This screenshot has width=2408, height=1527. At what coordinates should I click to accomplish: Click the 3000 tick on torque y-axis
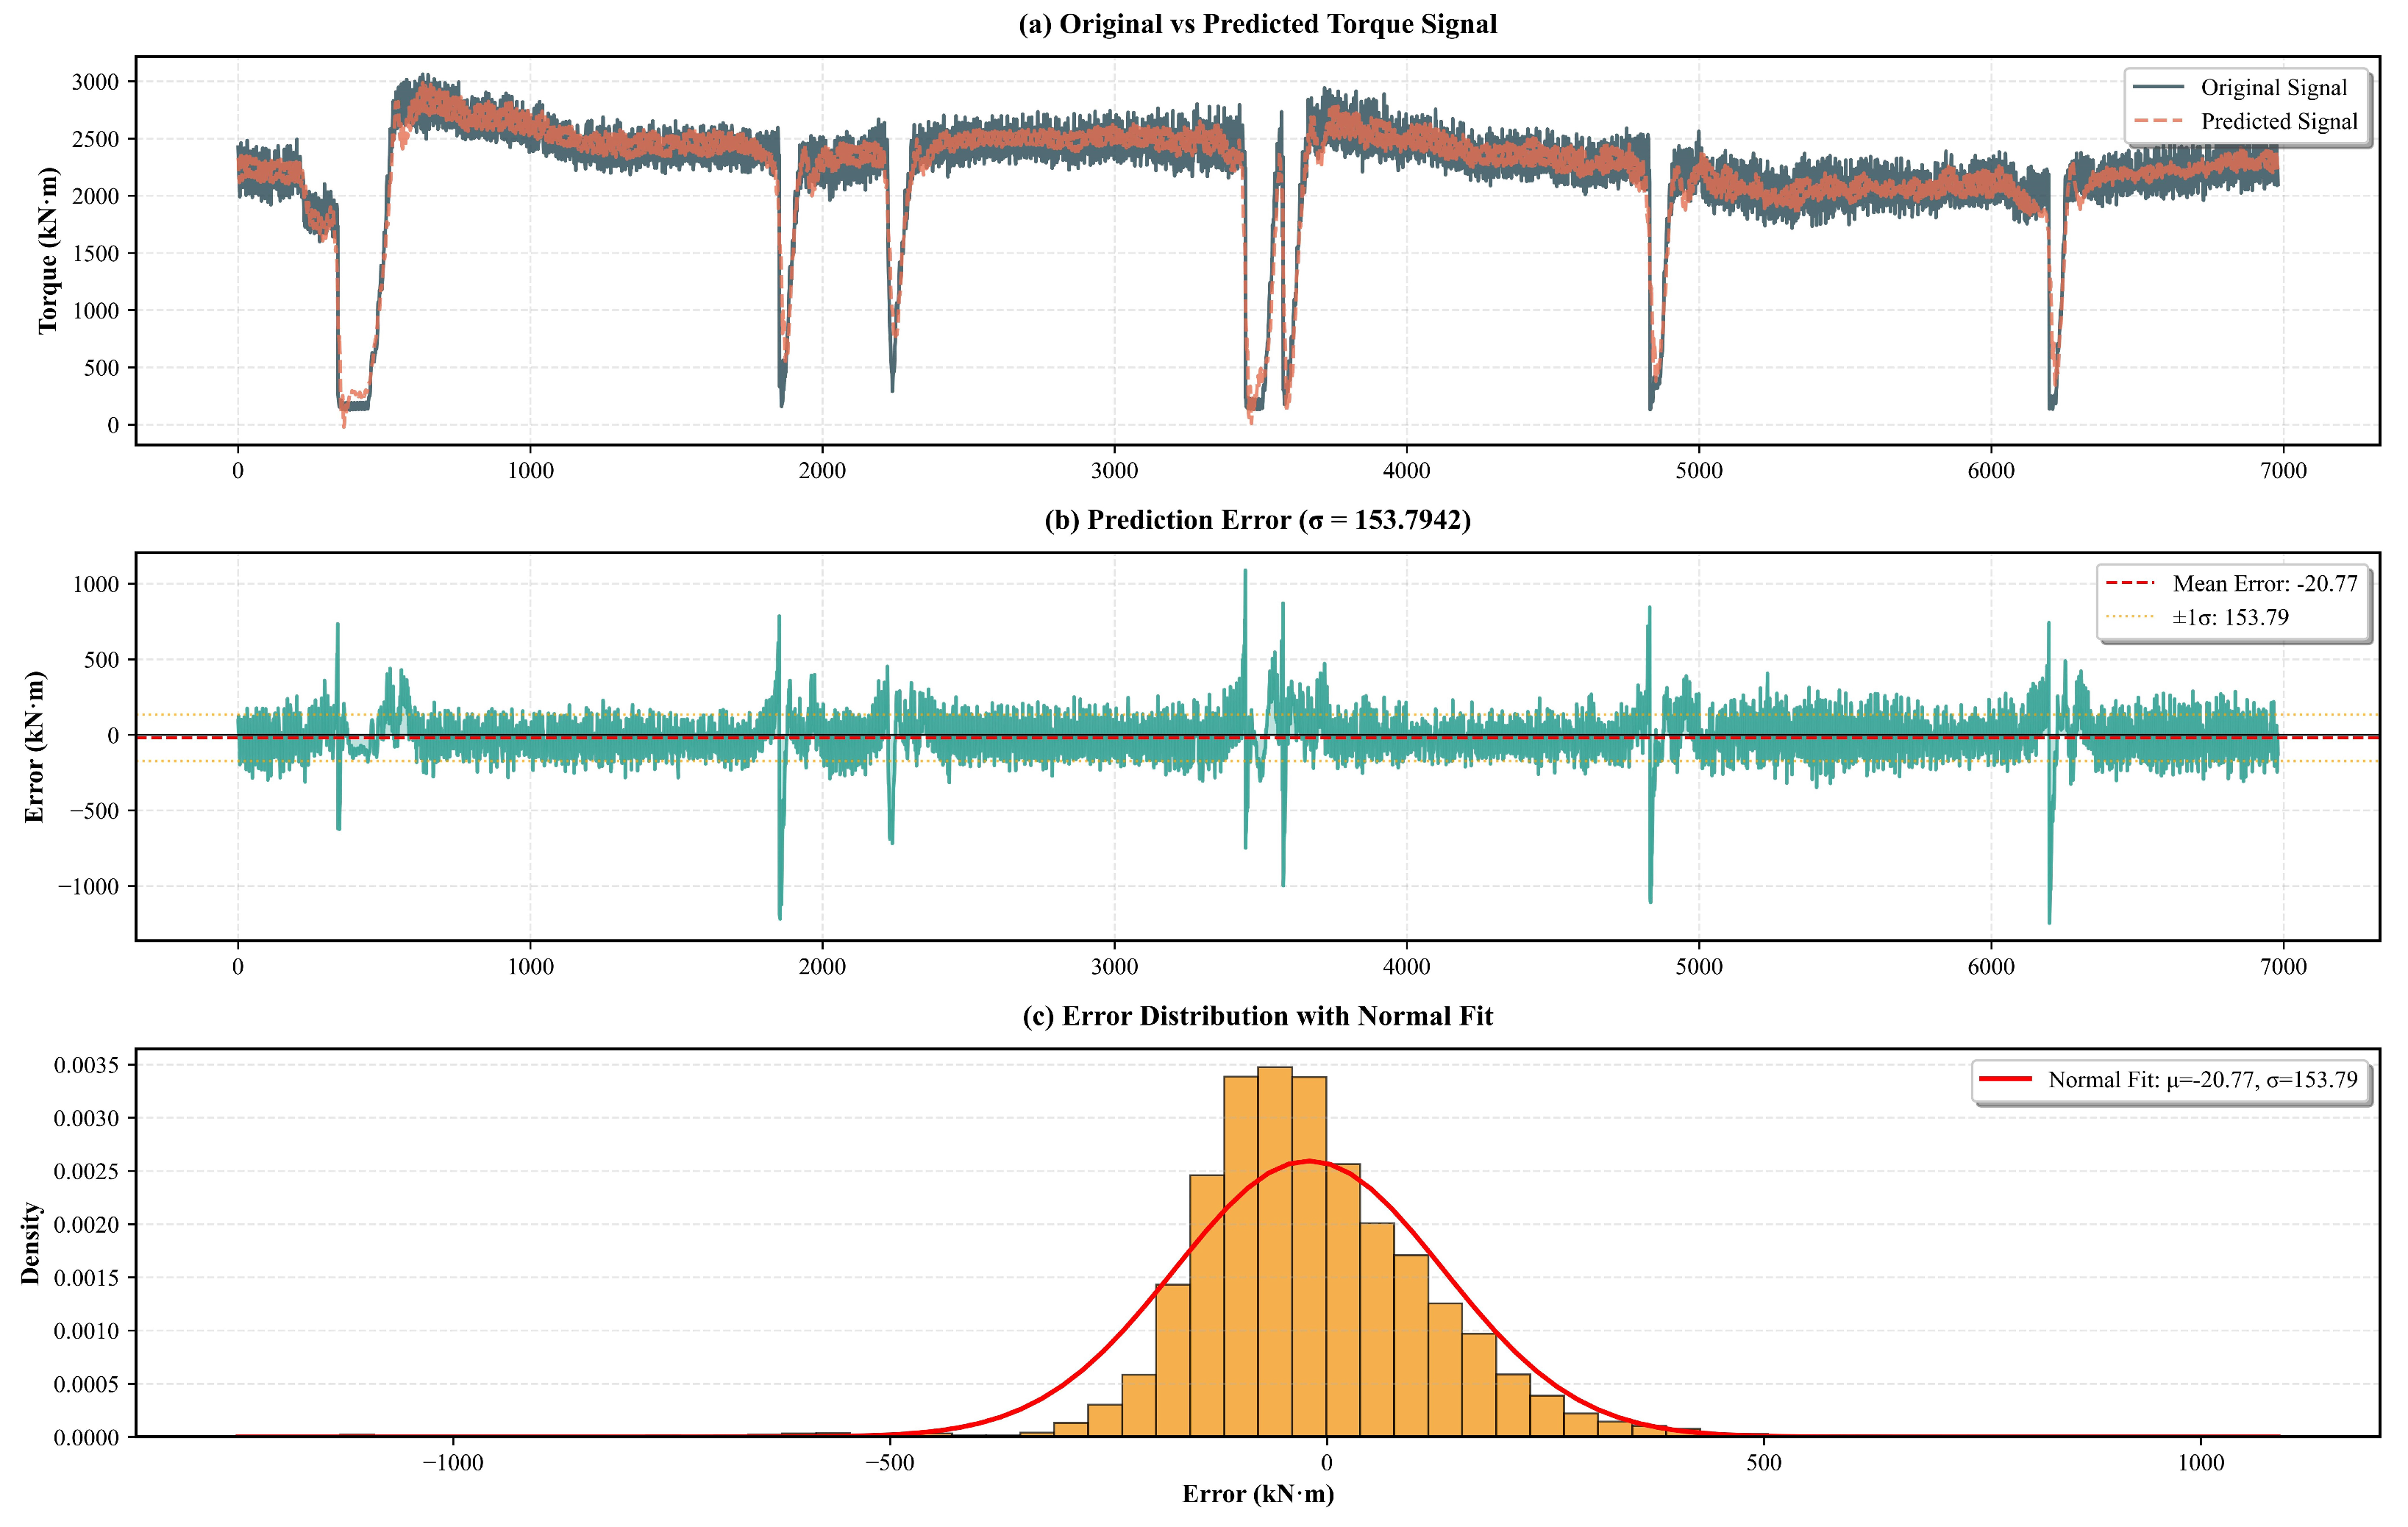[x=95, y=82]
